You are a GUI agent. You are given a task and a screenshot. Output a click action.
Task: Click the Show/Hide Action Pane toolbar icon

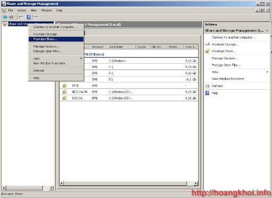coord(36,17)
